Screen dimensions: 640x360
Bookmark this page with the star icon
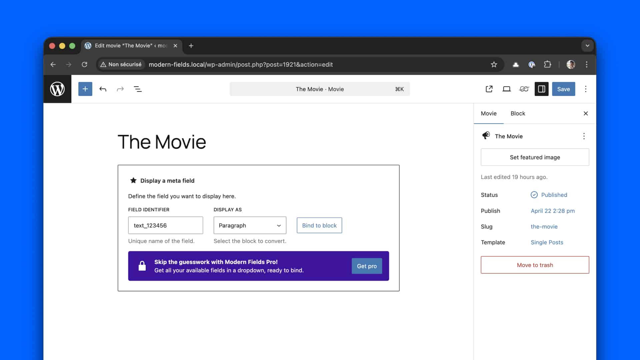(494, 64)
